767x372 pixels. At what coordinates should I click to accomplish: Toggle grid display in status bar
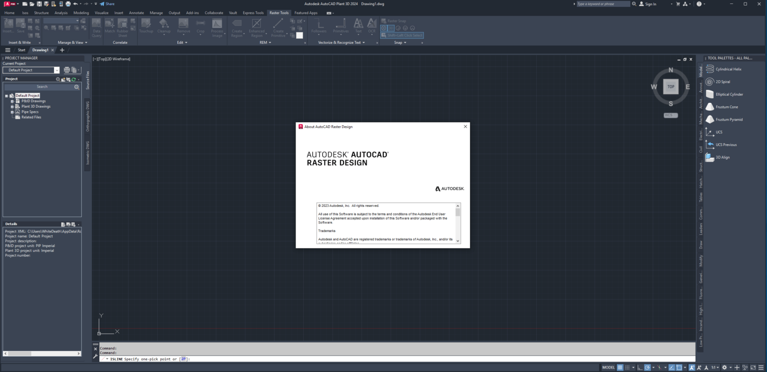pyautogui.click(x=620, y=368)
